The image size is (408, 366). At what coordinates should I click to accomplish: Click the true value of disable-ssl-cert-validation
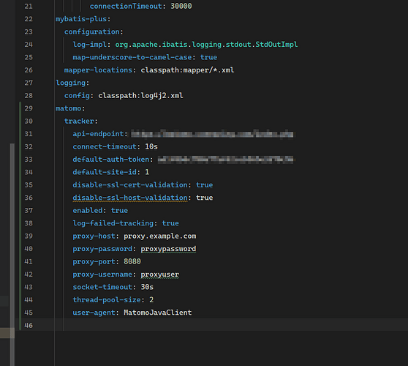pos(204,185)
